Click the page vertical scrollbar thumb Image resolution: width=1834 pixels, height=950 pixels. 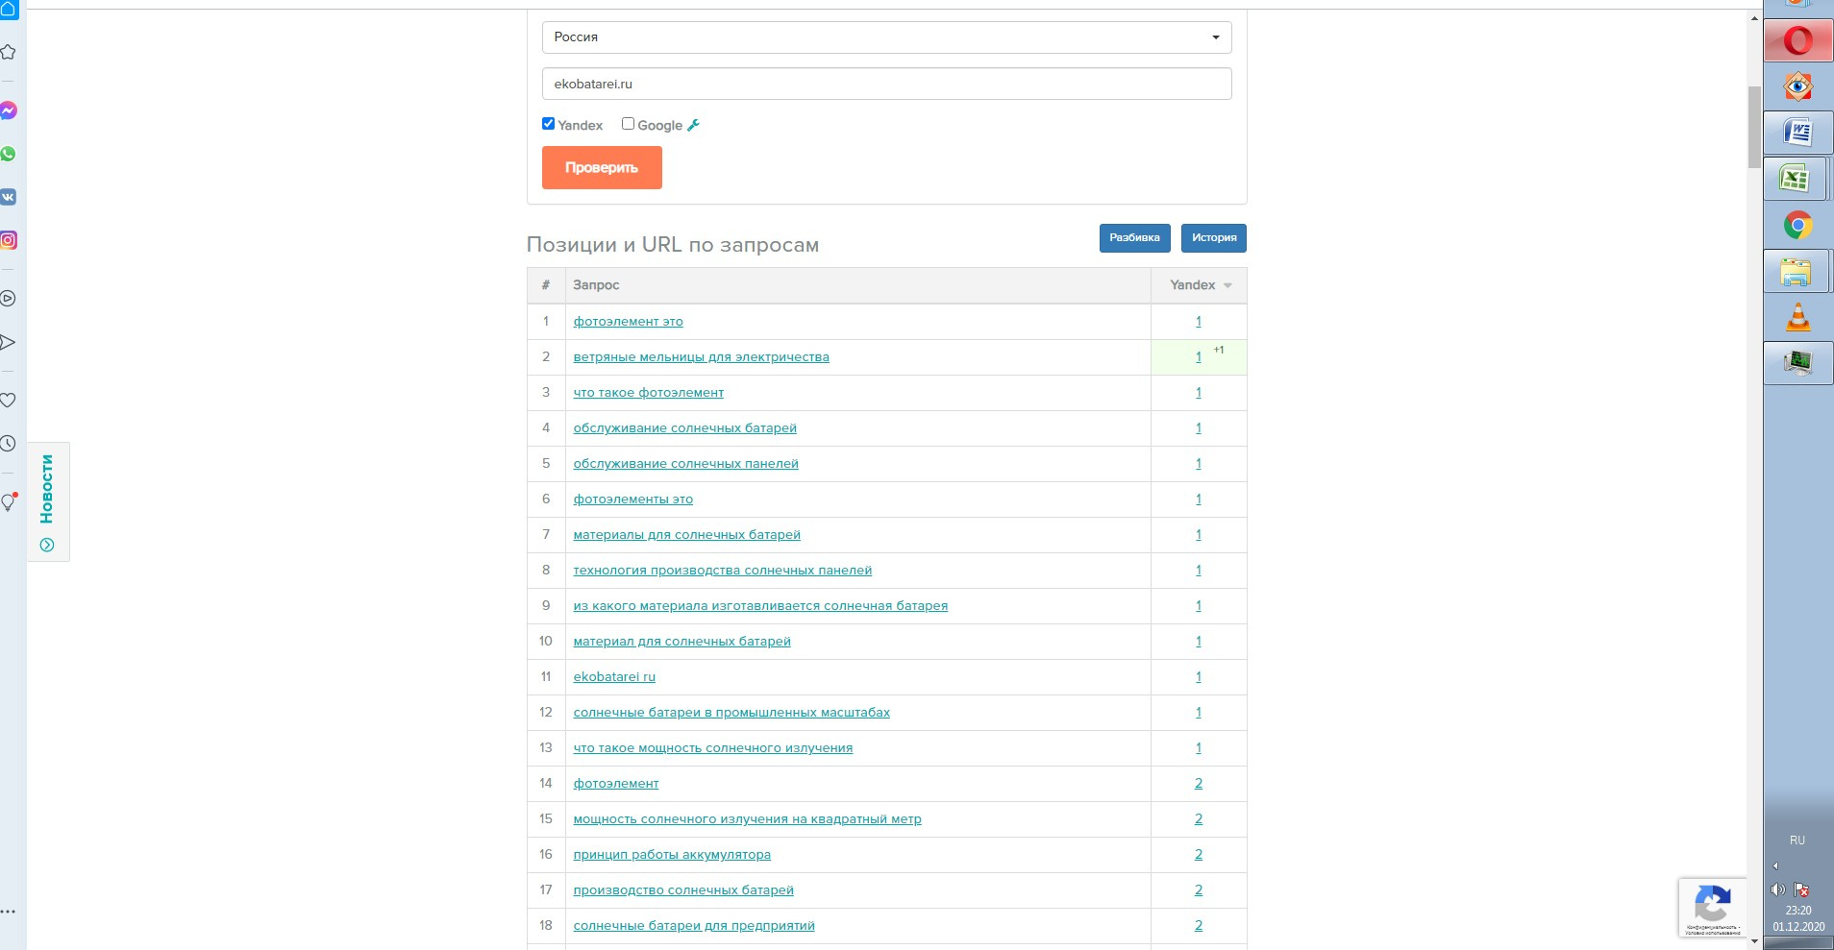coord(1754,125)
